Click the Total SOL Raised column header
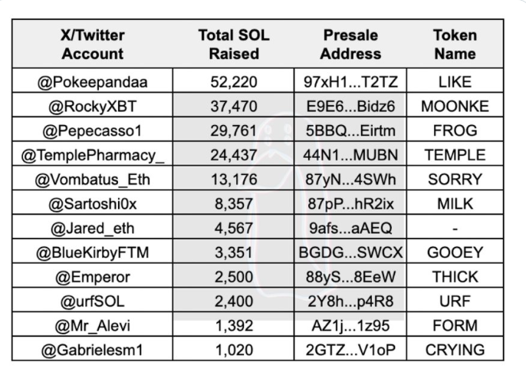Image resolution: width=526 pixels, height=372 pixels. [234, 44]
